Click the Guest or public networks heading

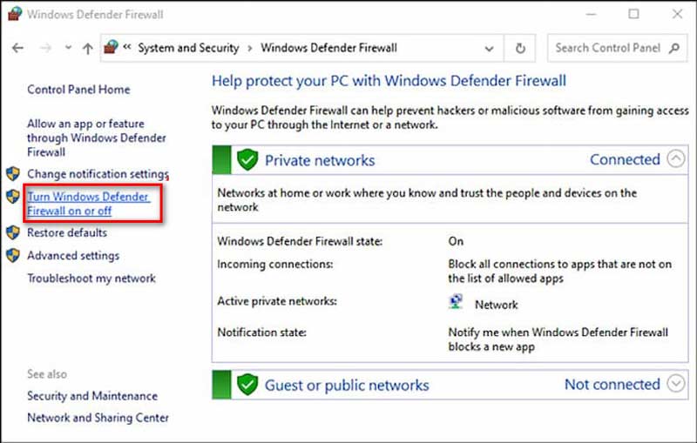click(347, 386)
